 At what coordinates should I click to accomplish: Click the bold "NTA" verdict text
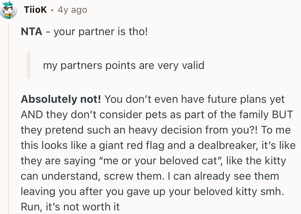point(31,32)
